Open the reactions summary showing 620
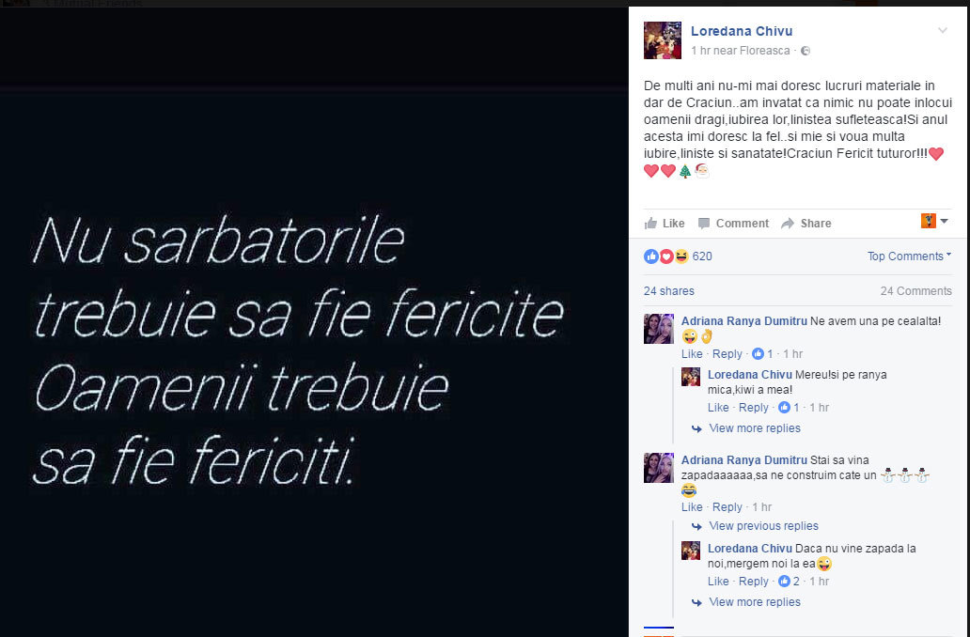Screen dimensions: 970x637 678,256
